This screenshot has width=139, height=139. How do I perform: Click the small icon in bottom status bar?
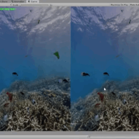coord(90,137)
